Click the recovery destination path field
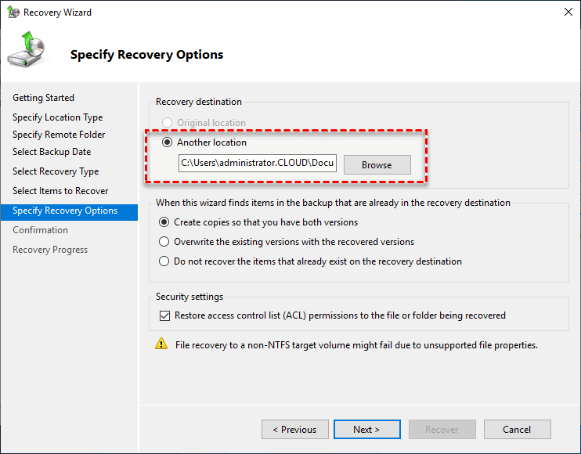Viewport: 581px width, 454px height. (258, 164)
